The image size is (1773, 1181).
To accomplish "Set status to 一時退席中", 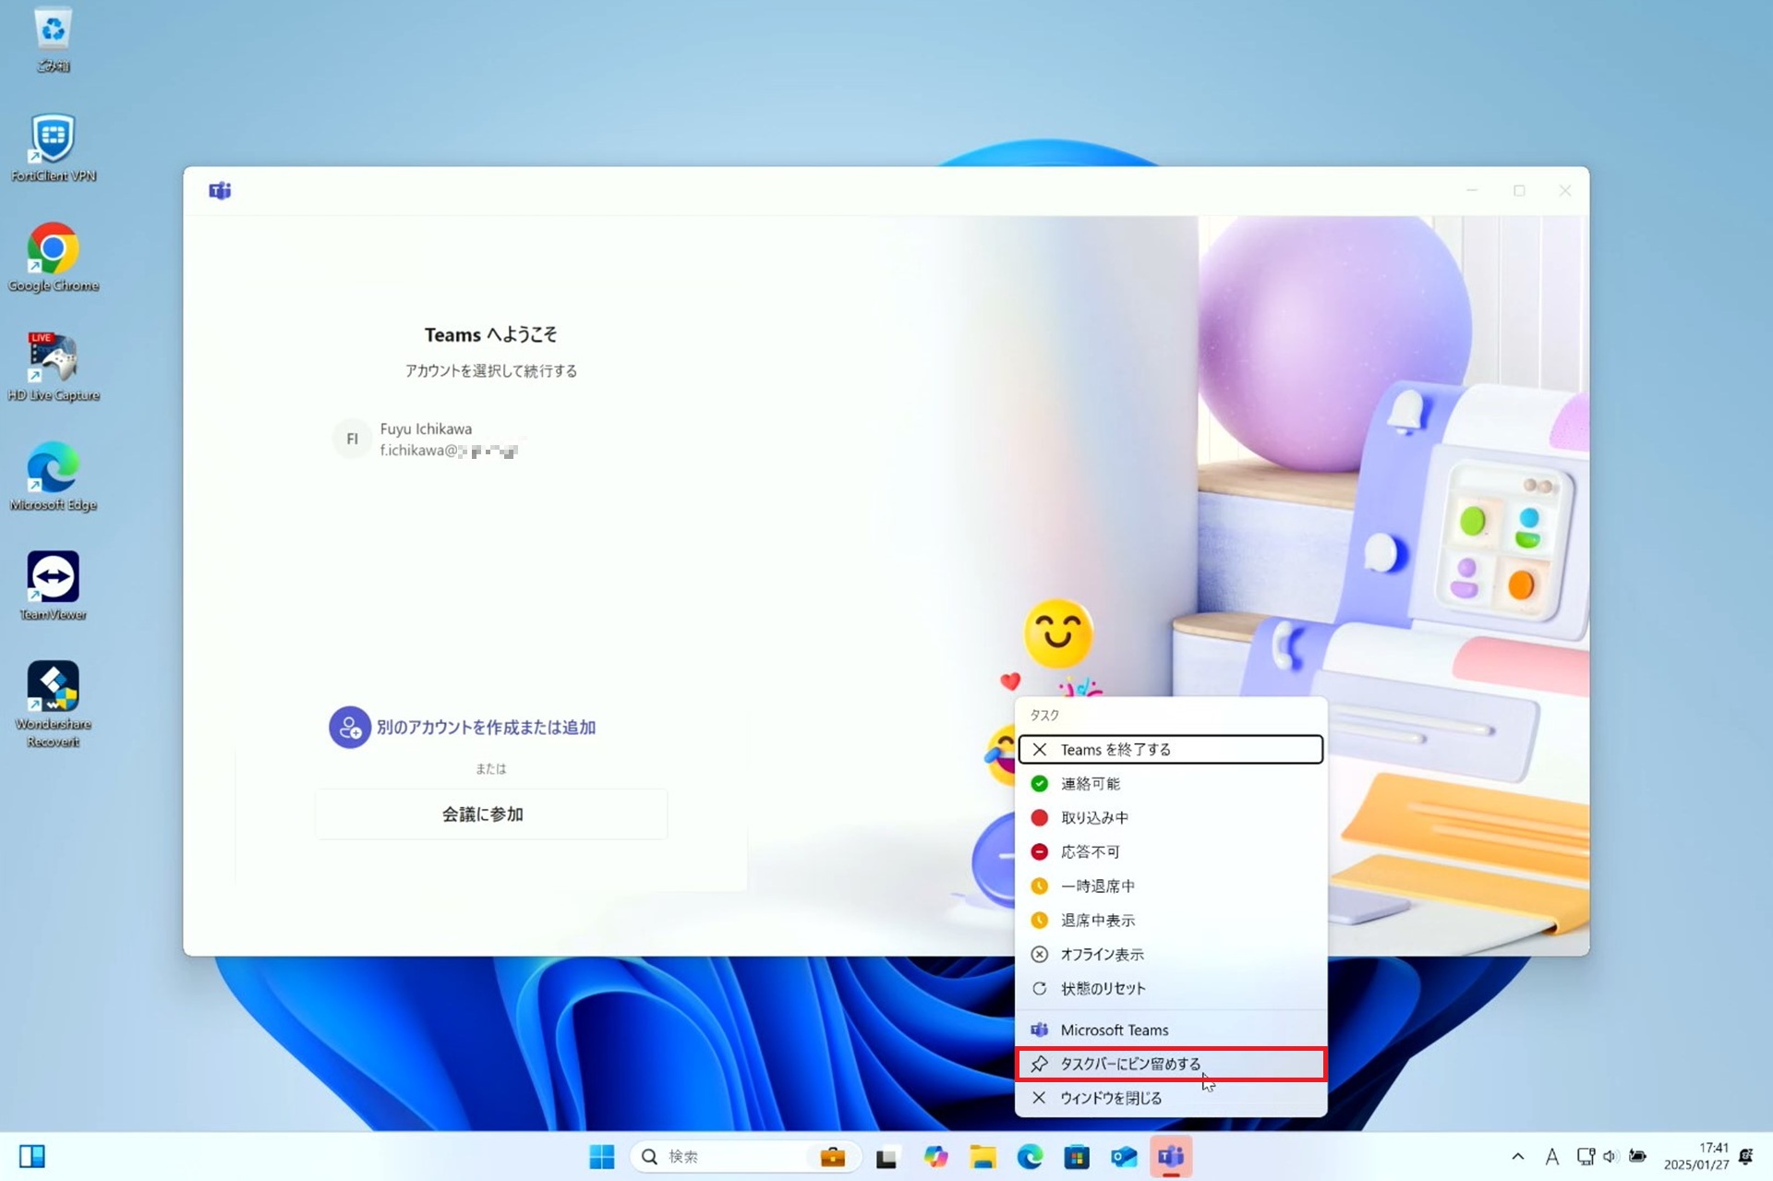I will click(x=1170, y=886).
